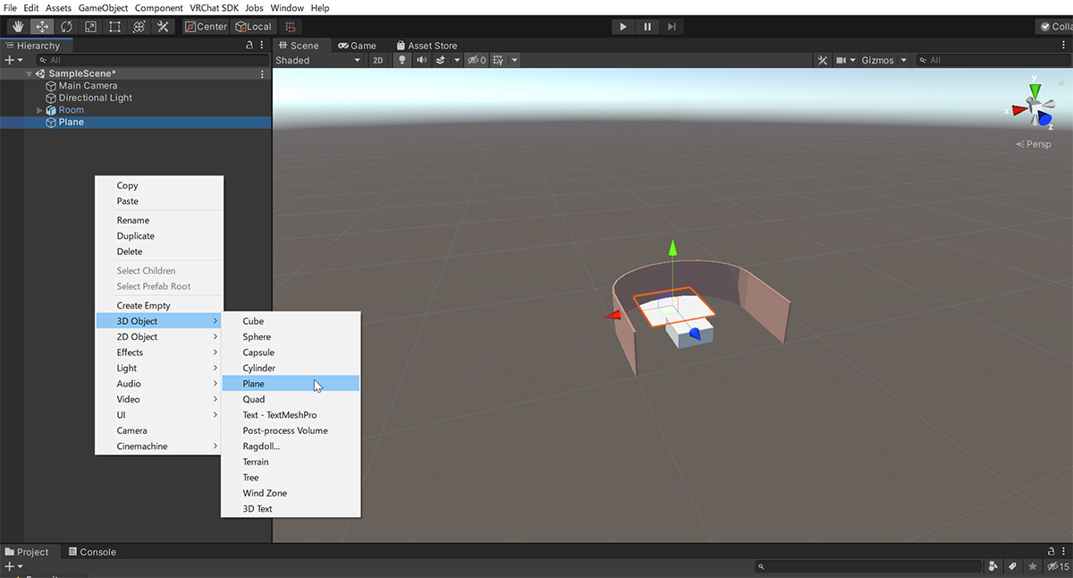Click the Play button to run the scene
The height and width of the screenshot is (578, 1073).
coord(623,27)
